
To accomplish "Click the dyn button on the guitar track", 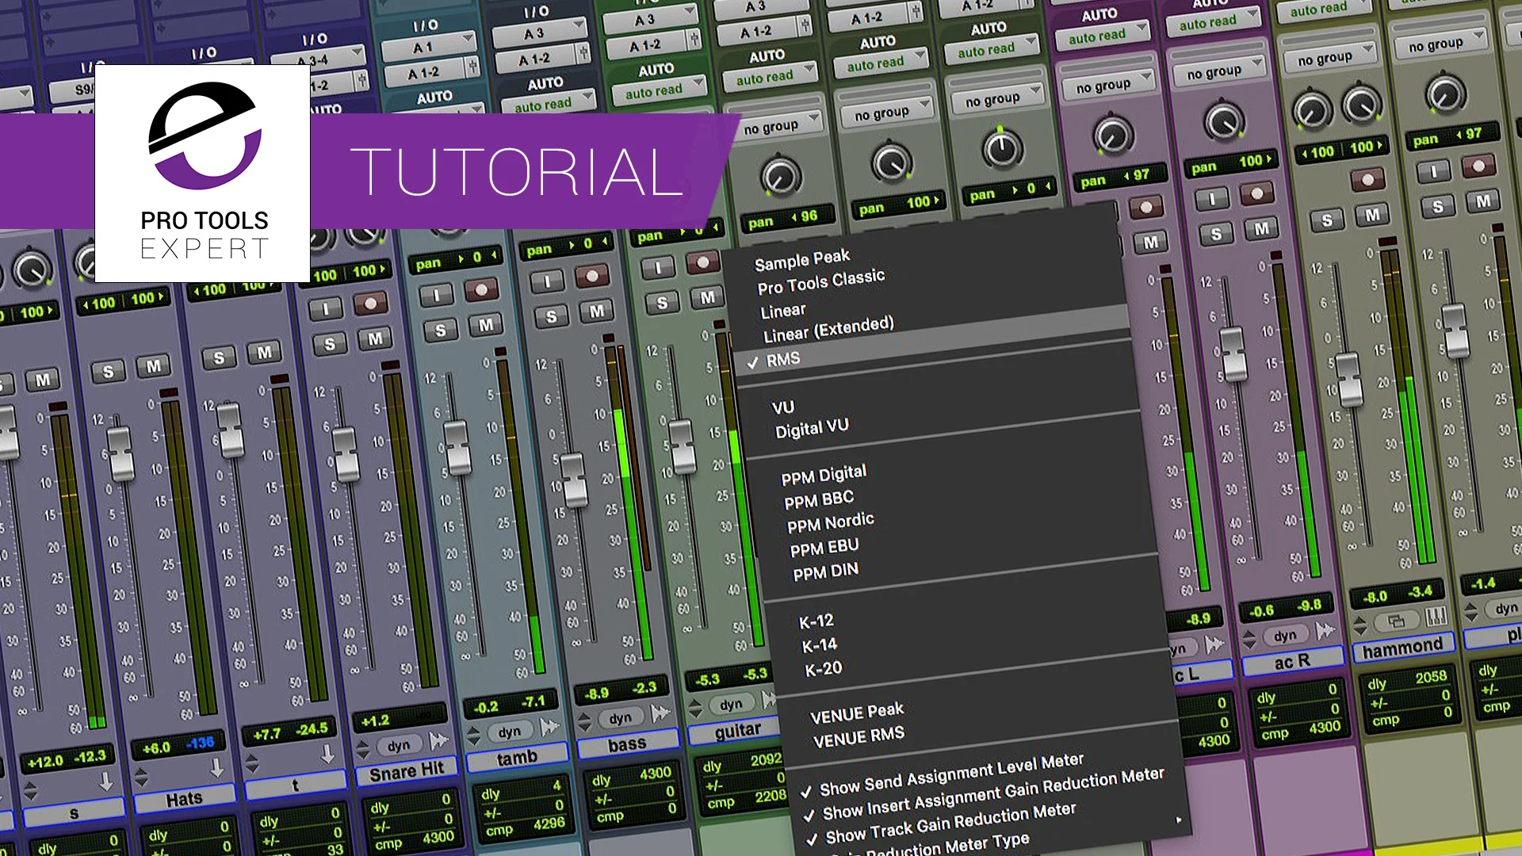I will tap(732, 703).
